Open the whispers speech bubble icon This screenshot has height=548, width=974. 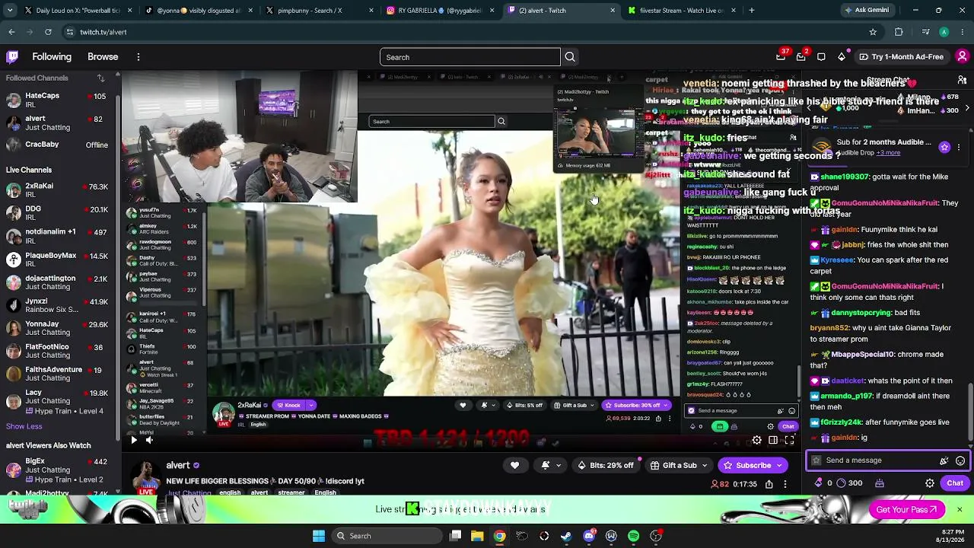821,56
